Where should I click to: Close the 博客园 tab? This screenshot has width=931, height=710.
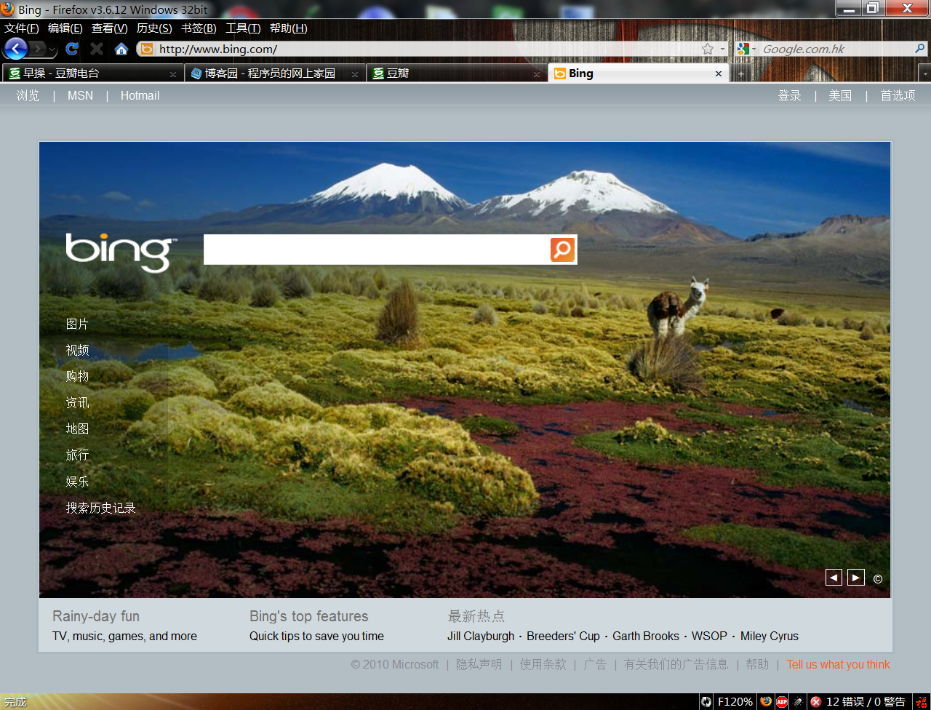click(x=355, y=74)
